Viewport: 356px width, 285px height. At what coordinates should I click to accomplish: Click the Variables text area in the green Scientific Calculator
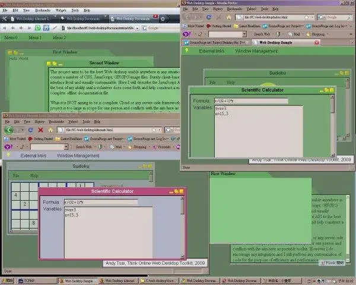tap(259, 131)
